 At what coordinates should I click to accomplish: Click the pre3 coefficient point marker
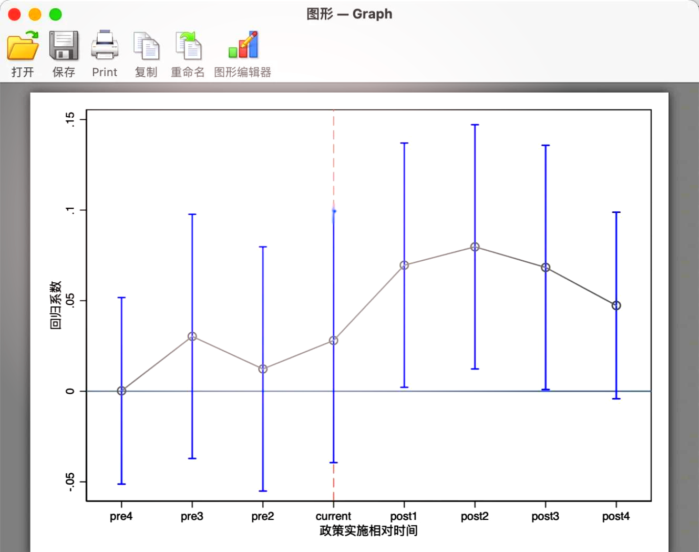[192, 336]
